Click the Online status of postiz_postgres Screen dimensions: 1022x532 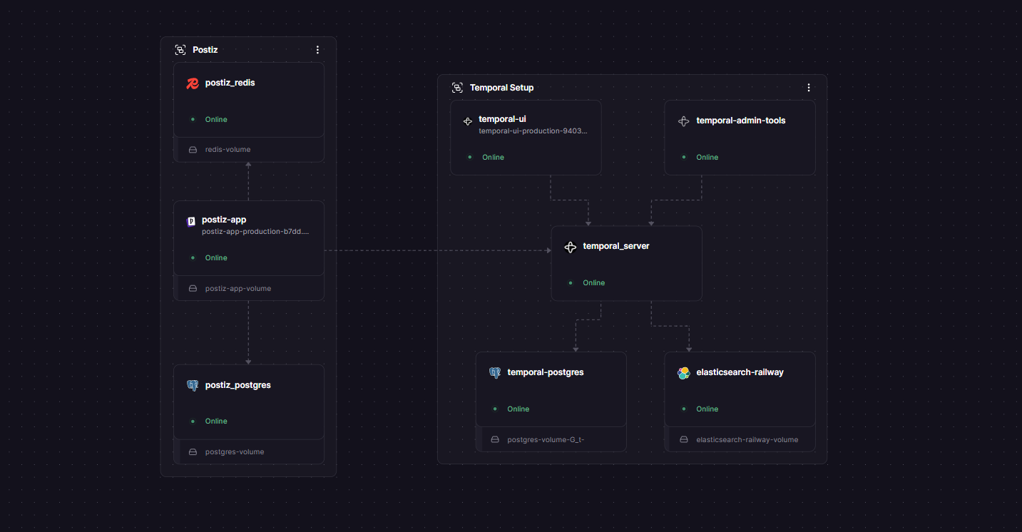(x=216, y=421)
